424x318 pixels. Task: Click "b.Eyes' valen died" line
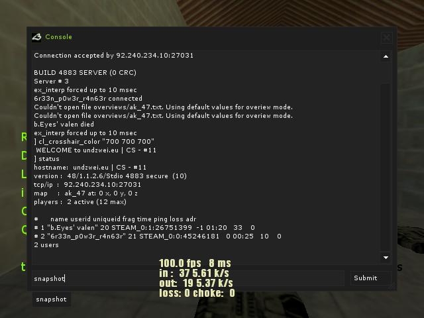click(64, 125)
